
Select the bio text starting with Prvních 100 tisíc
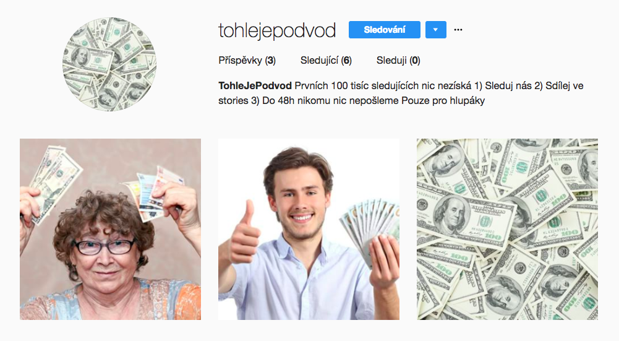[x=401, y=93]
